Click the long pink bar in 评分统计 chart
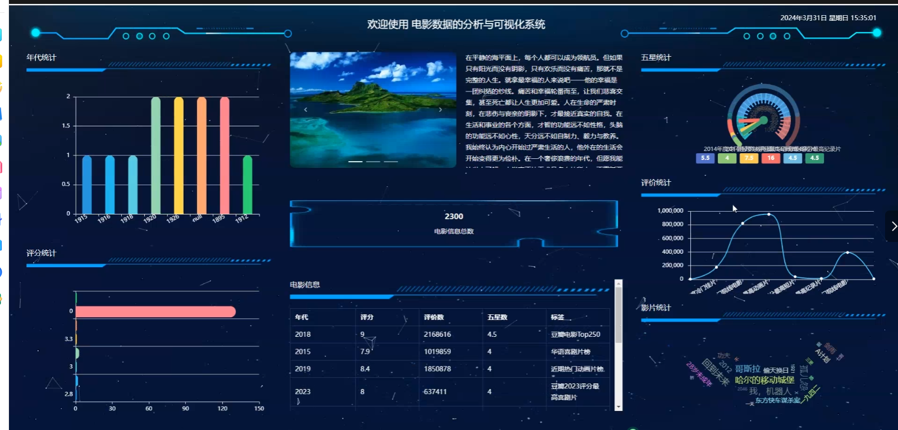The height and width of the screenshot is (430, 898). coord(156,312)
